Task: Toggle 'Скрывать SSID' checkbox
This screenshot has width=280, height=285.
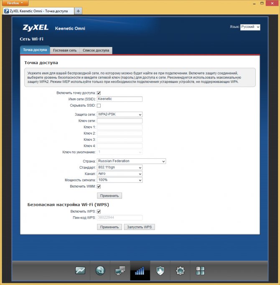Action: pos(99,105)
